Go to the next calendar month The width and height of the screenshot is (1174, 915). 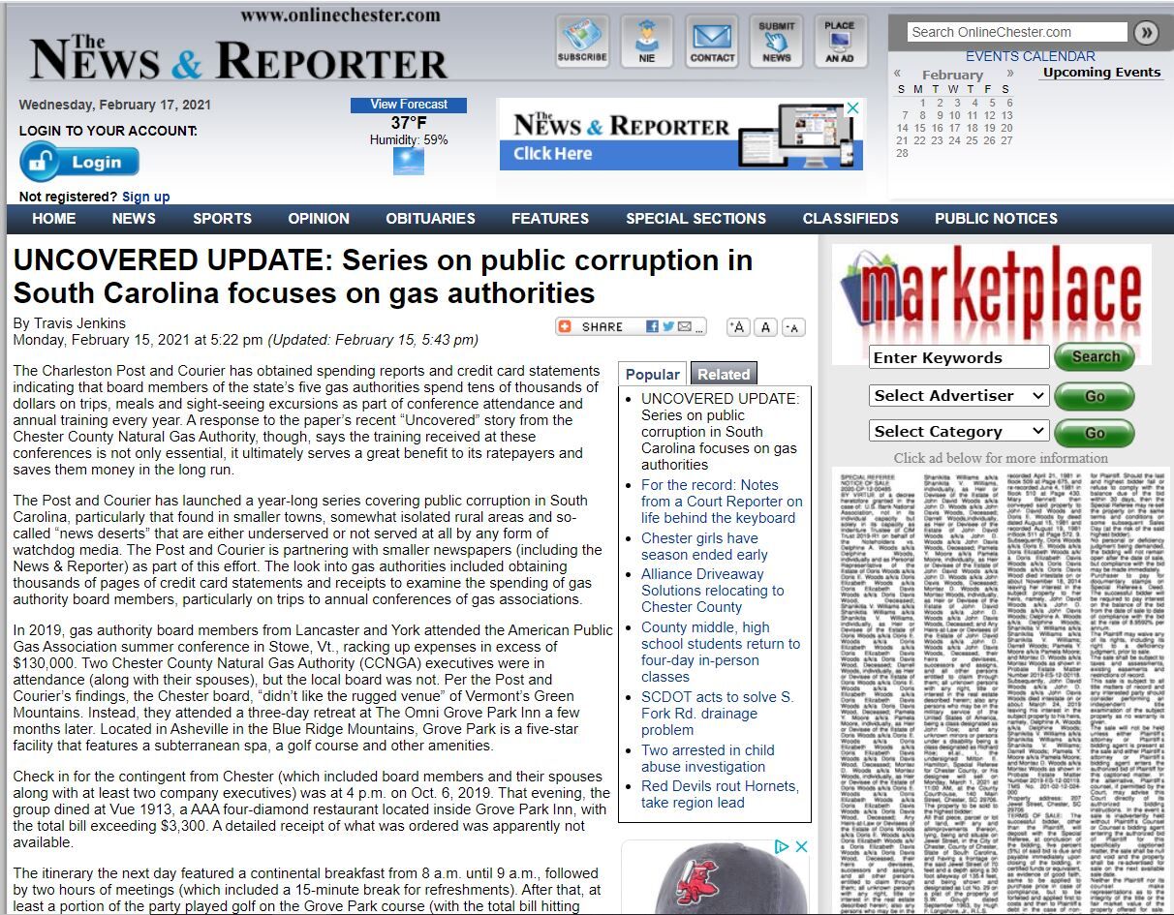[1010, 74]
